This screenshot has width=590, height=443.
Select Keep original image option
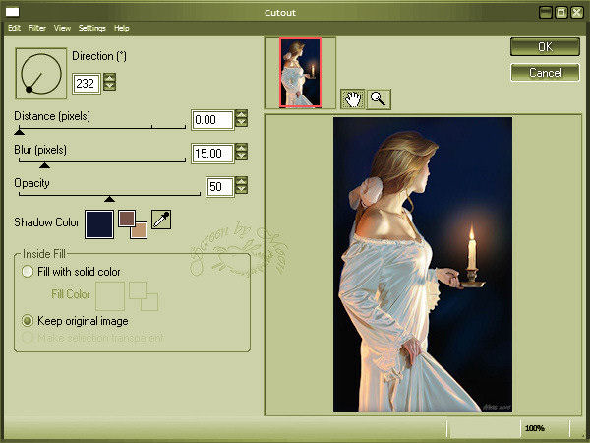(x=28, y=320)
